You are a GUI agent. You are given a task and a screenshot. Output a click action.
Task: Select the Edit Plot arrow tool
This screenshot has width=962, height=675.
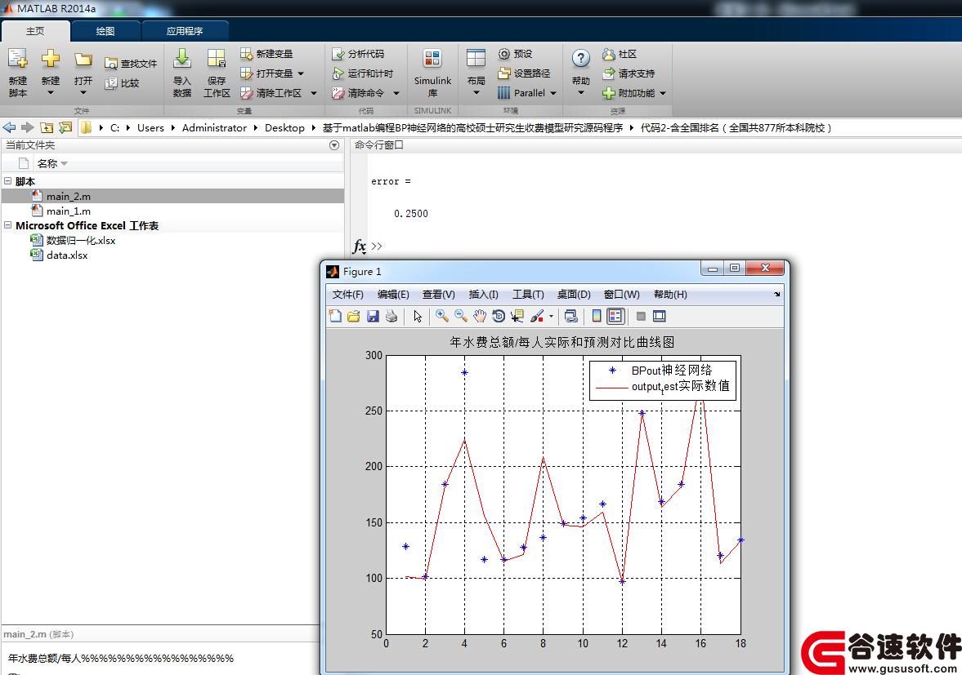(418, 316)
